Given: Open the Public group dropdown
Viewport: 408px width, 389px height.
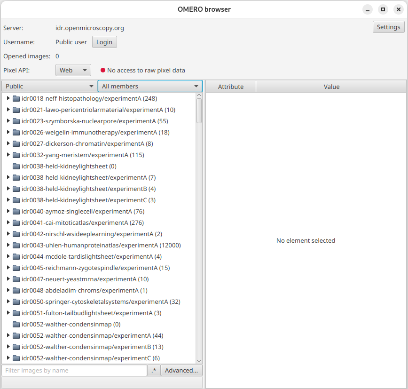Looking at the screenshot, I should click(49, 86).
